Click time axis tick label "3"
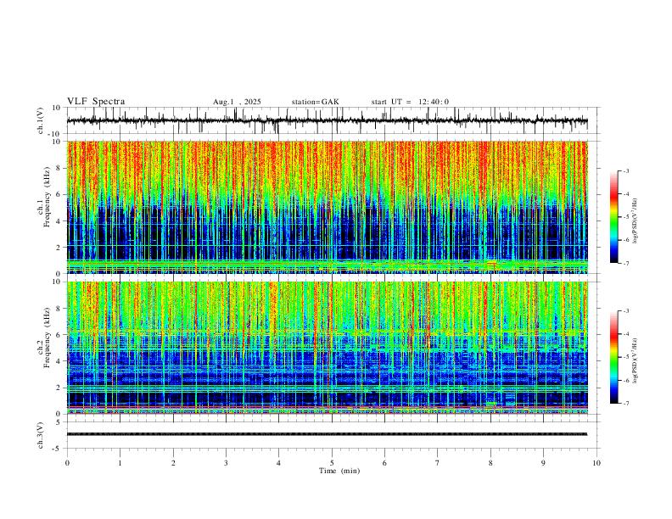Viewport: 672px width, 519px height. click(226, 463)
